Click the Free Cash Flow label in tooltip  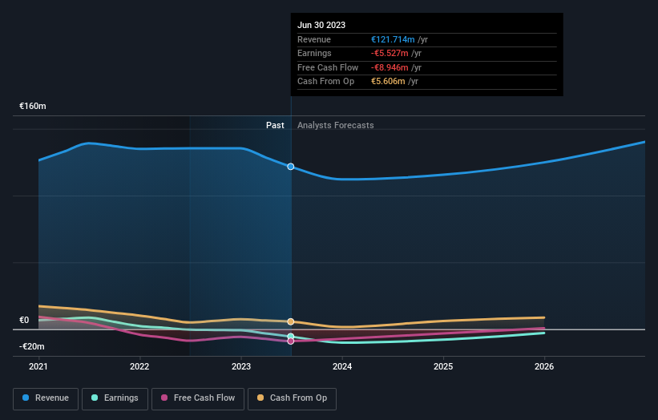(x=328, y=67)
